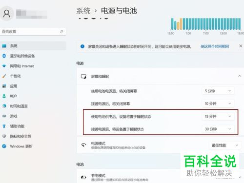Open 隐私和安全性 settings

(x=33, y=136)
